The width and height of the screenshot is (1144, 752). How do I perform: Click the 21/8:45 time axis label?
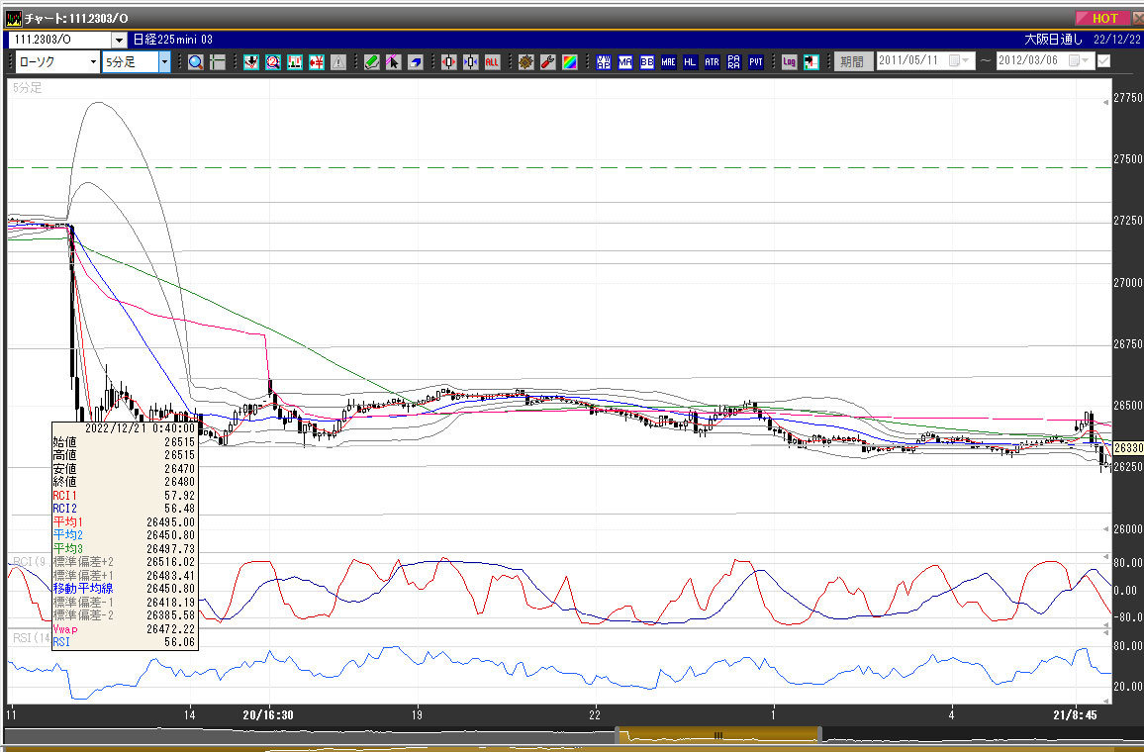[x=1075, y=714]
